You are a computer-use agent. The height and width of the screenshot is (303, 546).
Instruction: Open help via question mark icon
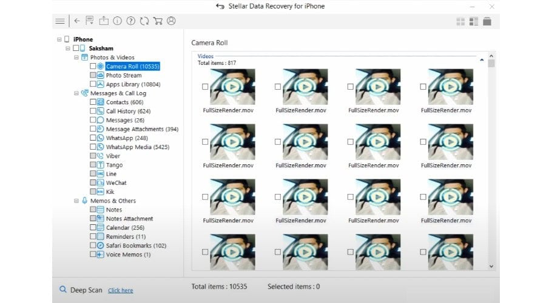tap(130, 21)
